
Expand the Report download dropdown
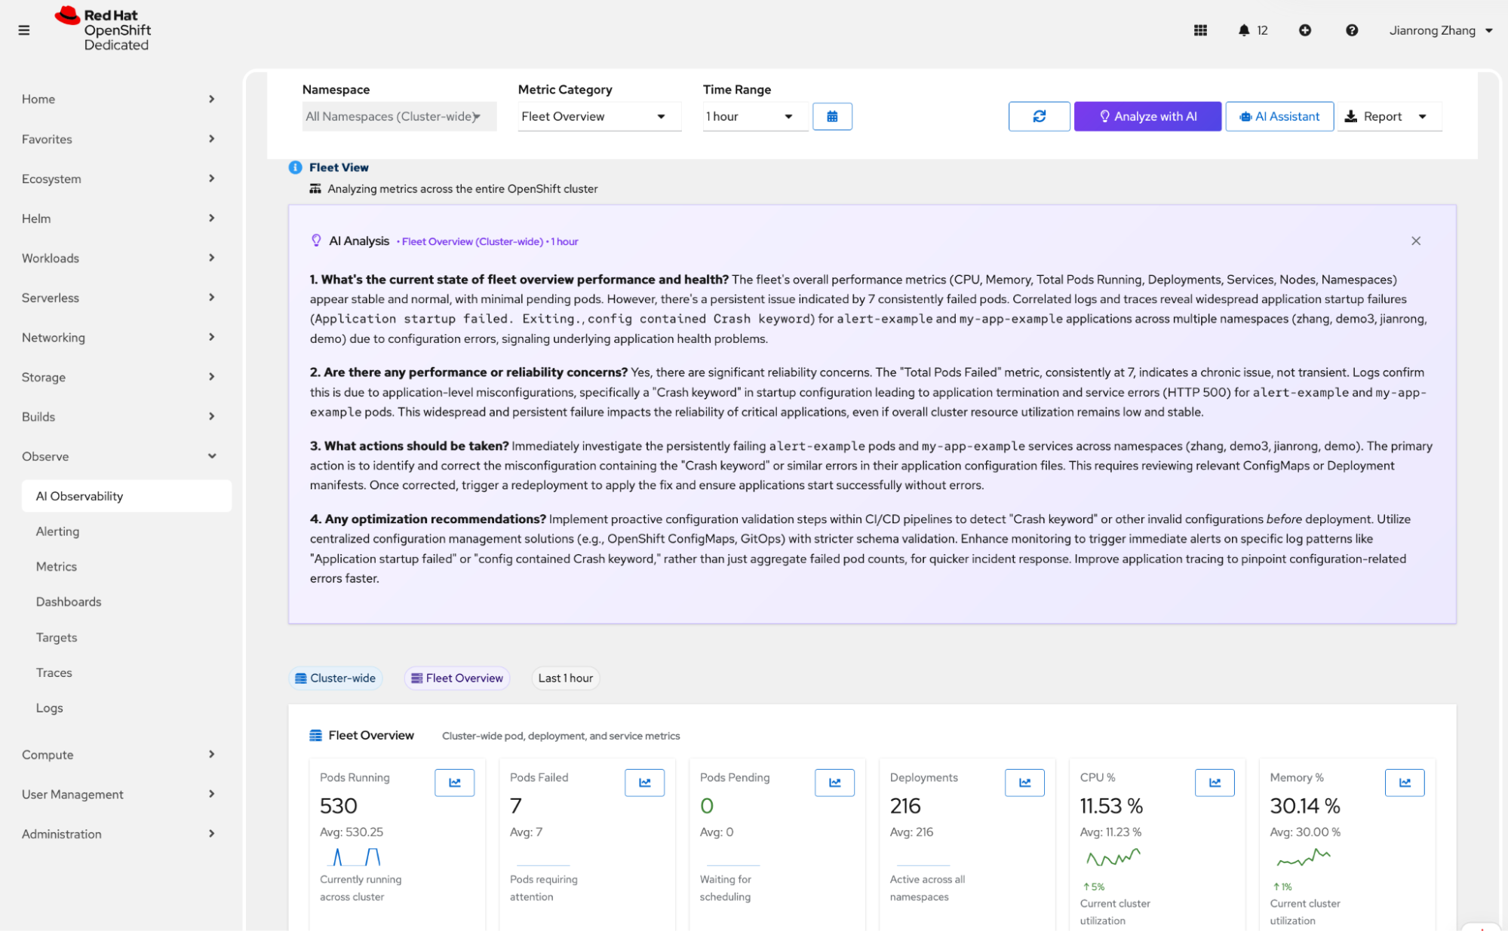coord(1422,116)
